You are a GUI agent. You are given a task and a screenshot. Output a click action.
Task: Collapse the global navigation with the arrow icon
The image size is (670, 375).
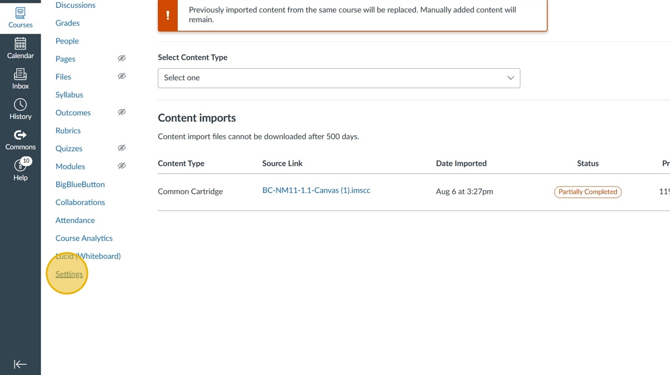tap(20, 364)
